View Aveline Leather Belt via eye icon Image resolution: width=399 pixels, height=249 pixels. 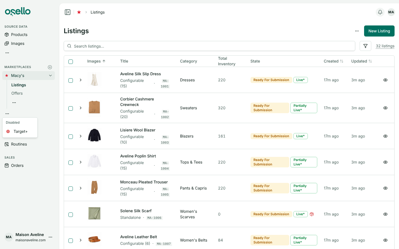point(385,240)
